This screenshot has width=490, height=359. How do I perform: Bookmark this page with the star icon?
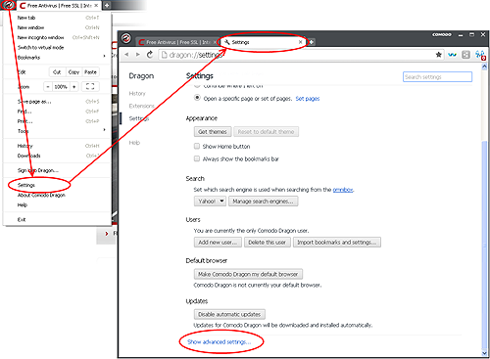pos(439,55)
